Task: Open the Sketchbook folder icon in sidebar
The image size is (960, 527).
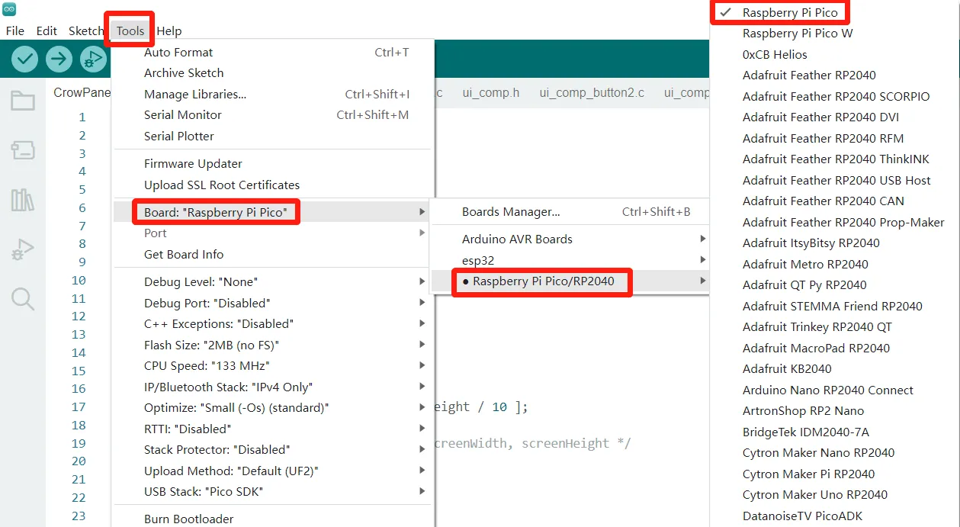Action: click(23, 101)
